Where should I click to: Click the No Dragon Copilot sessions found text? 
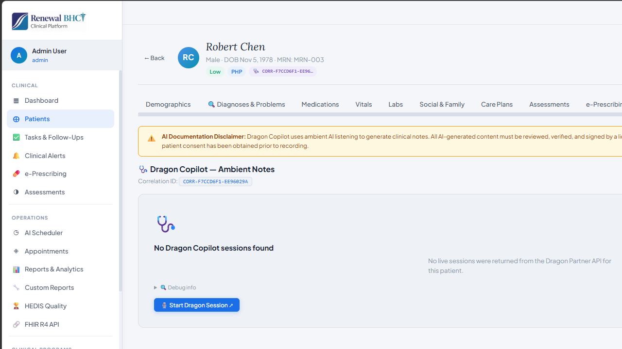tap(214, 248)
